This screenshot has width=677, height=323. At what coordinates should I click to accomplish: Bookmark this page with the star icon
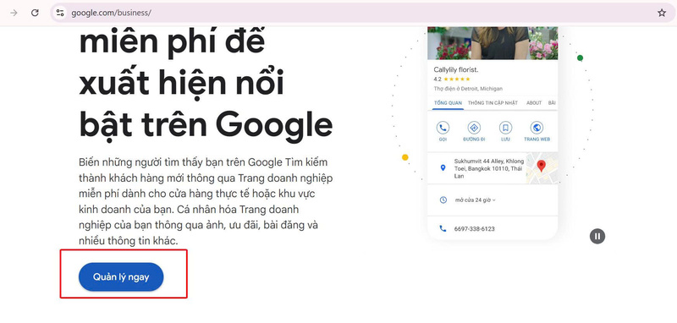point(662,13)
